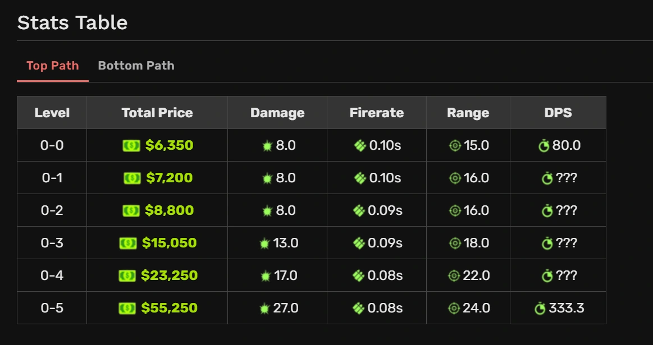Screen dimensions: 653x345
Task: Click the 0-5 level cell
Action: tap(52, 309)
